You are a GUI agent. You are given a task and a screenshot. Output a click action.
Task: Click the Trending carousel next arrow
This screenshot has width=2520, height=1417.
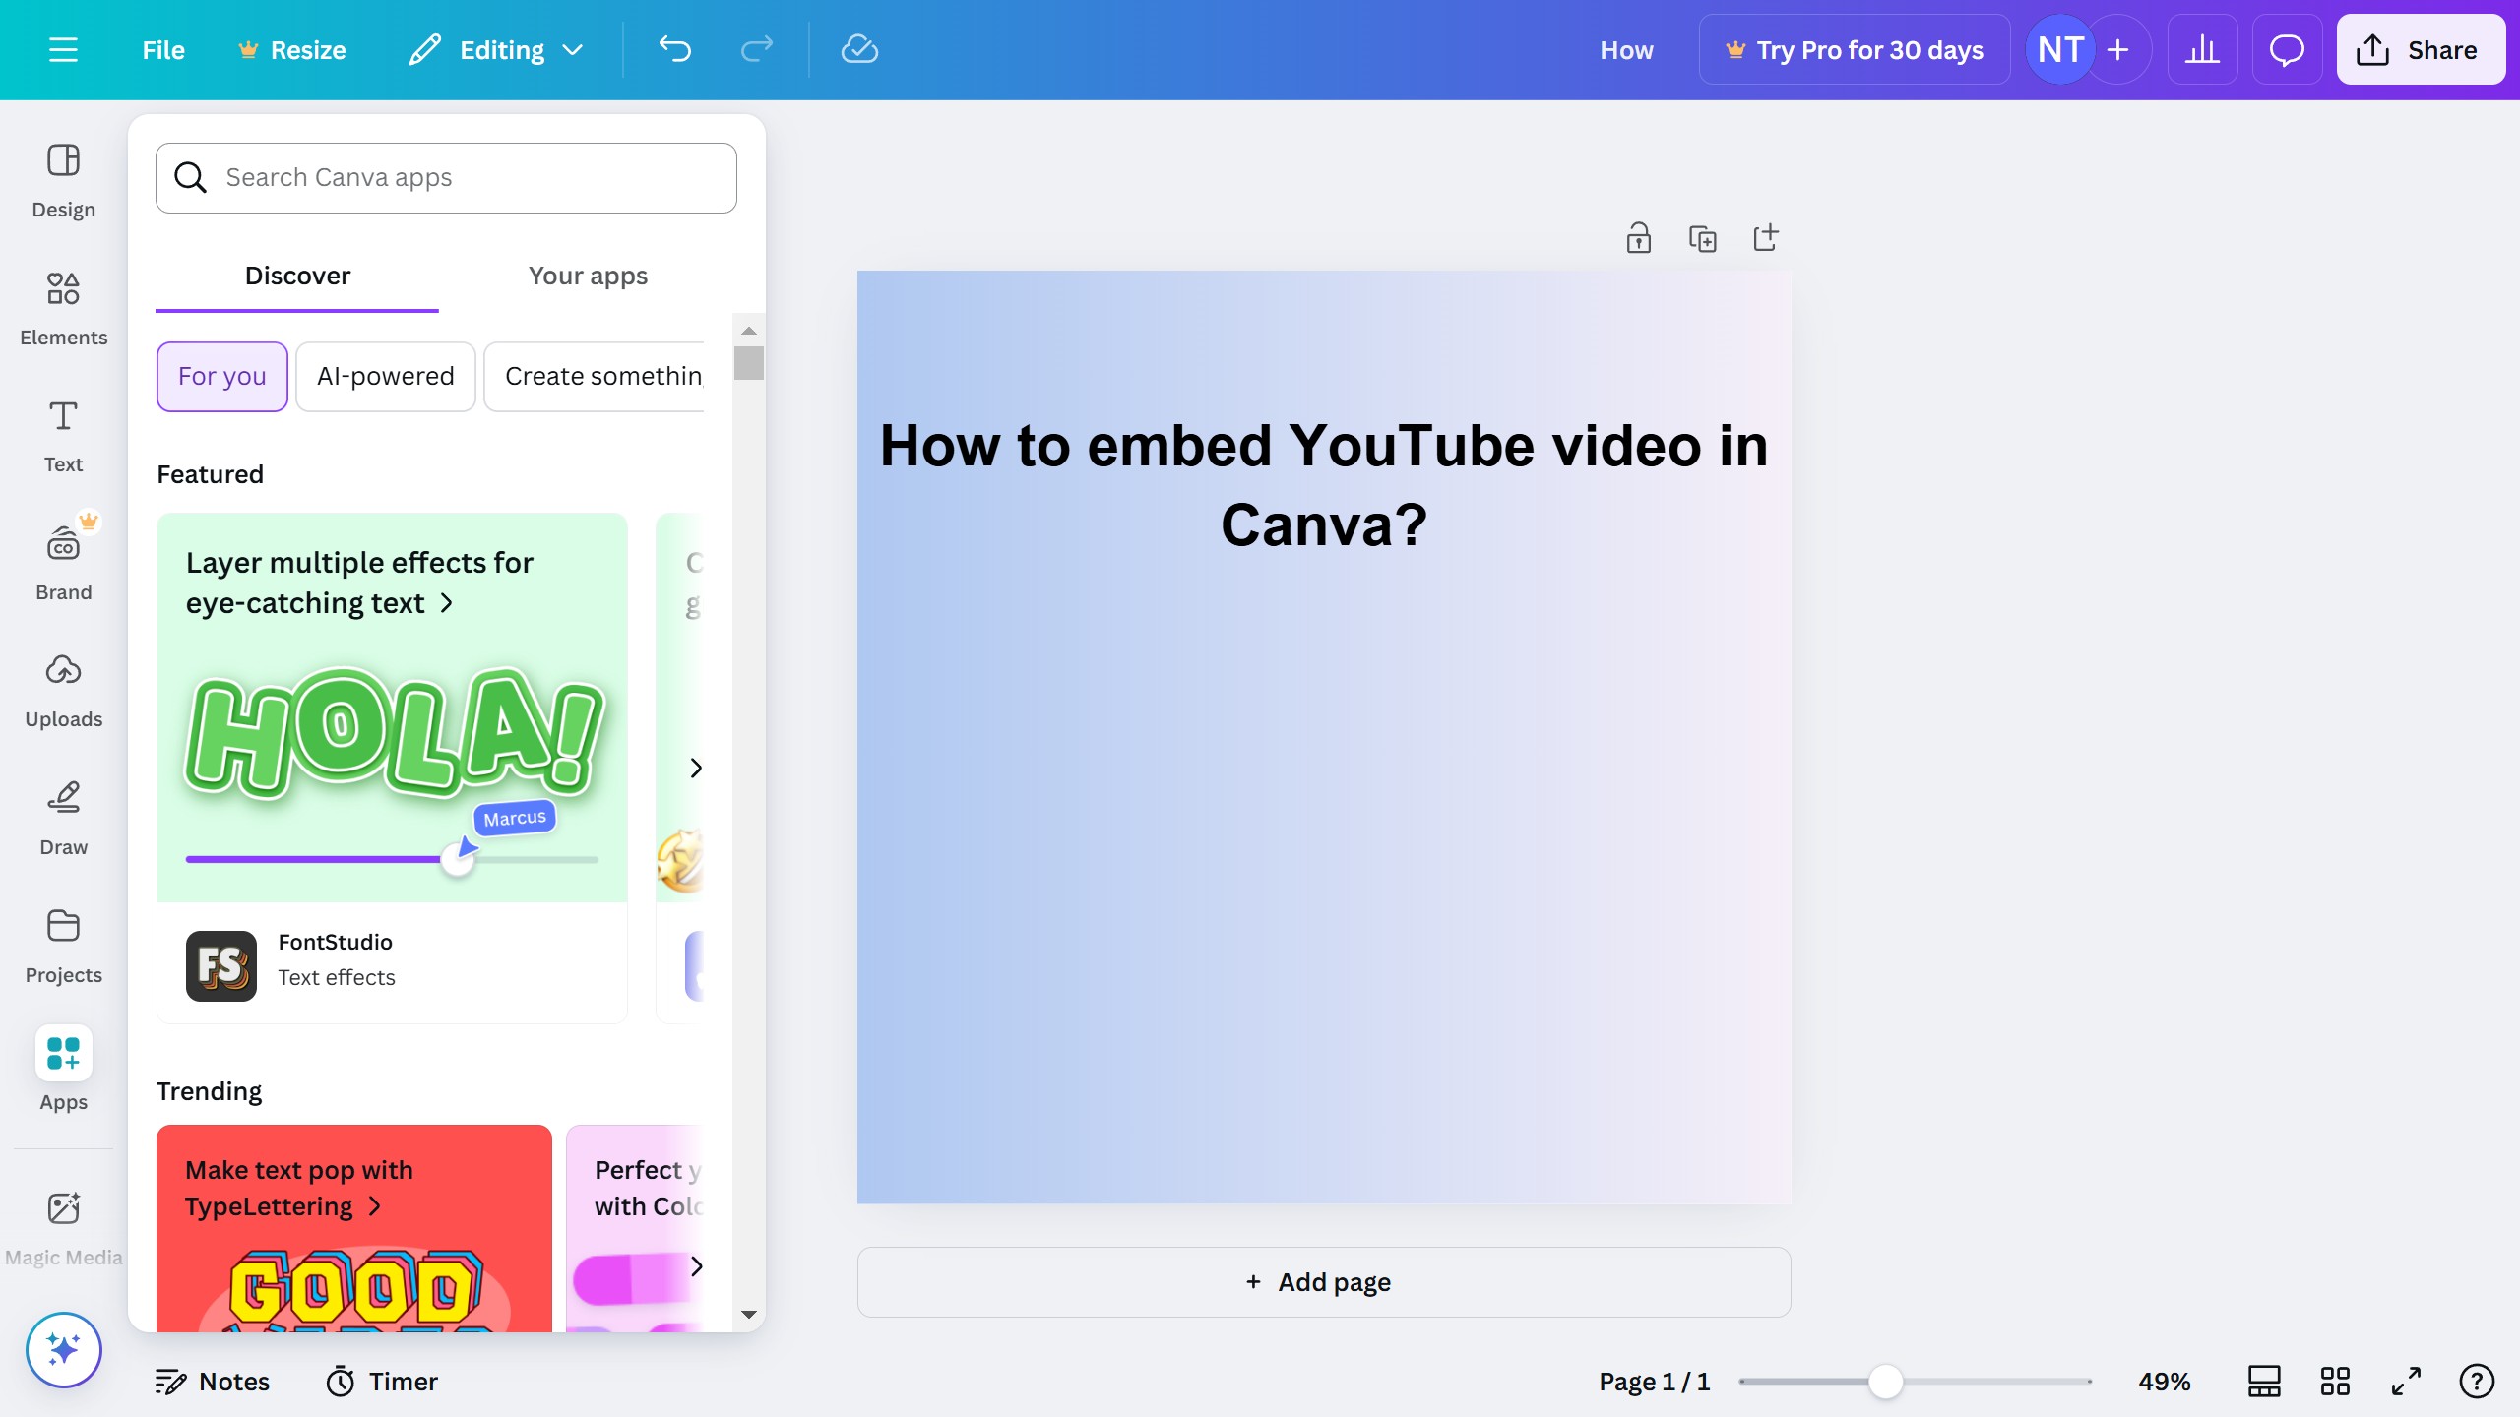click(x=696, y=1265)
